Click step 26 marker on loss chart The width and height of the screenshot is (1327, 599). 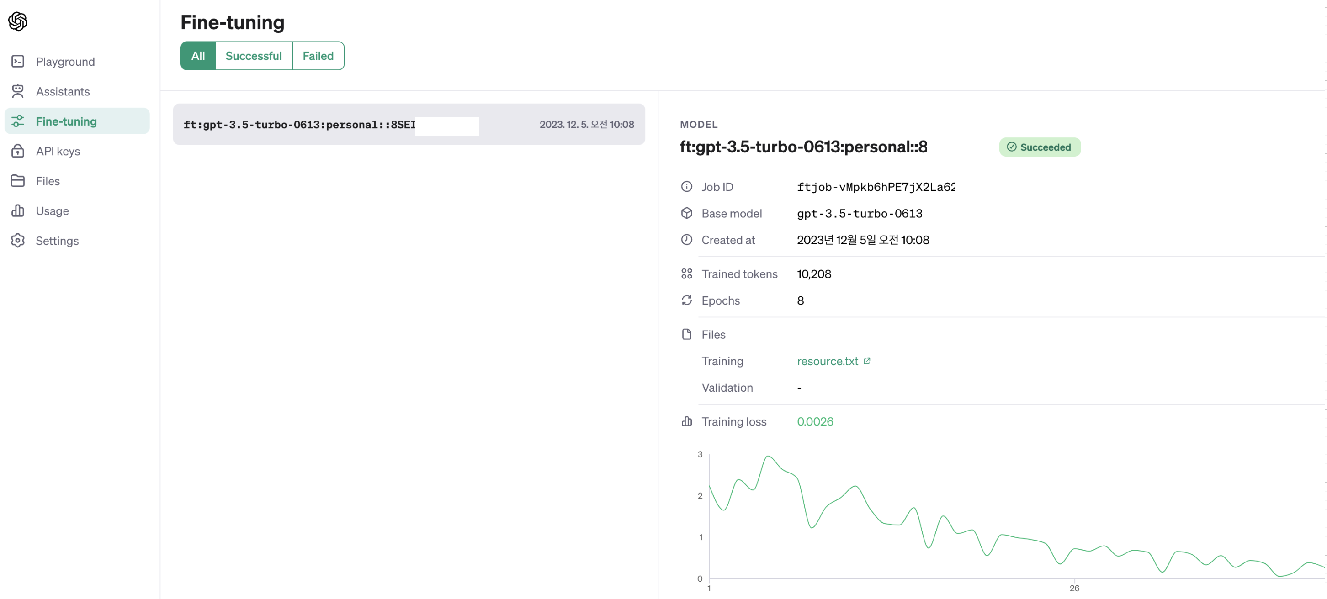click(1074, 588)
